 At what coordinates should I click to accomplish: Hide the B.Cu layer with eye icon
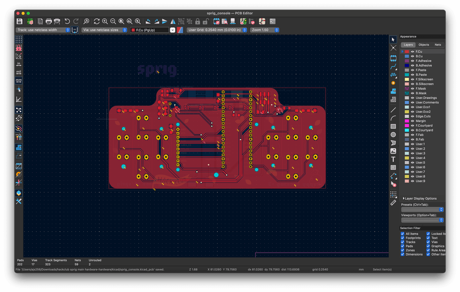pos(413,56)
